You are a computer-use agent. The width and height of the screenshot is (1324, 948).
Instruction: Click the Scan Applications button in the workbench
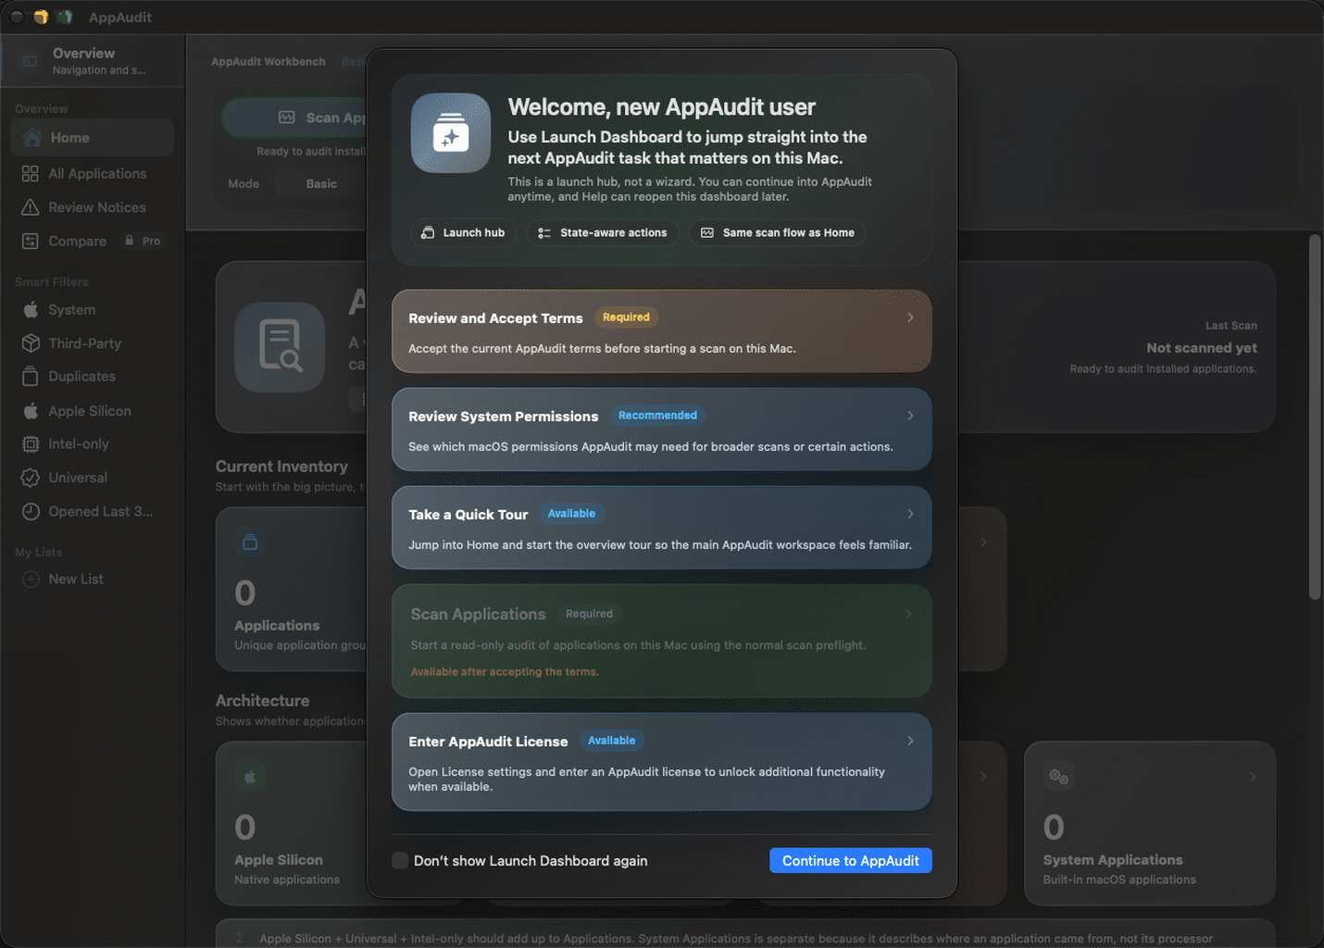(x=295, y=118)
